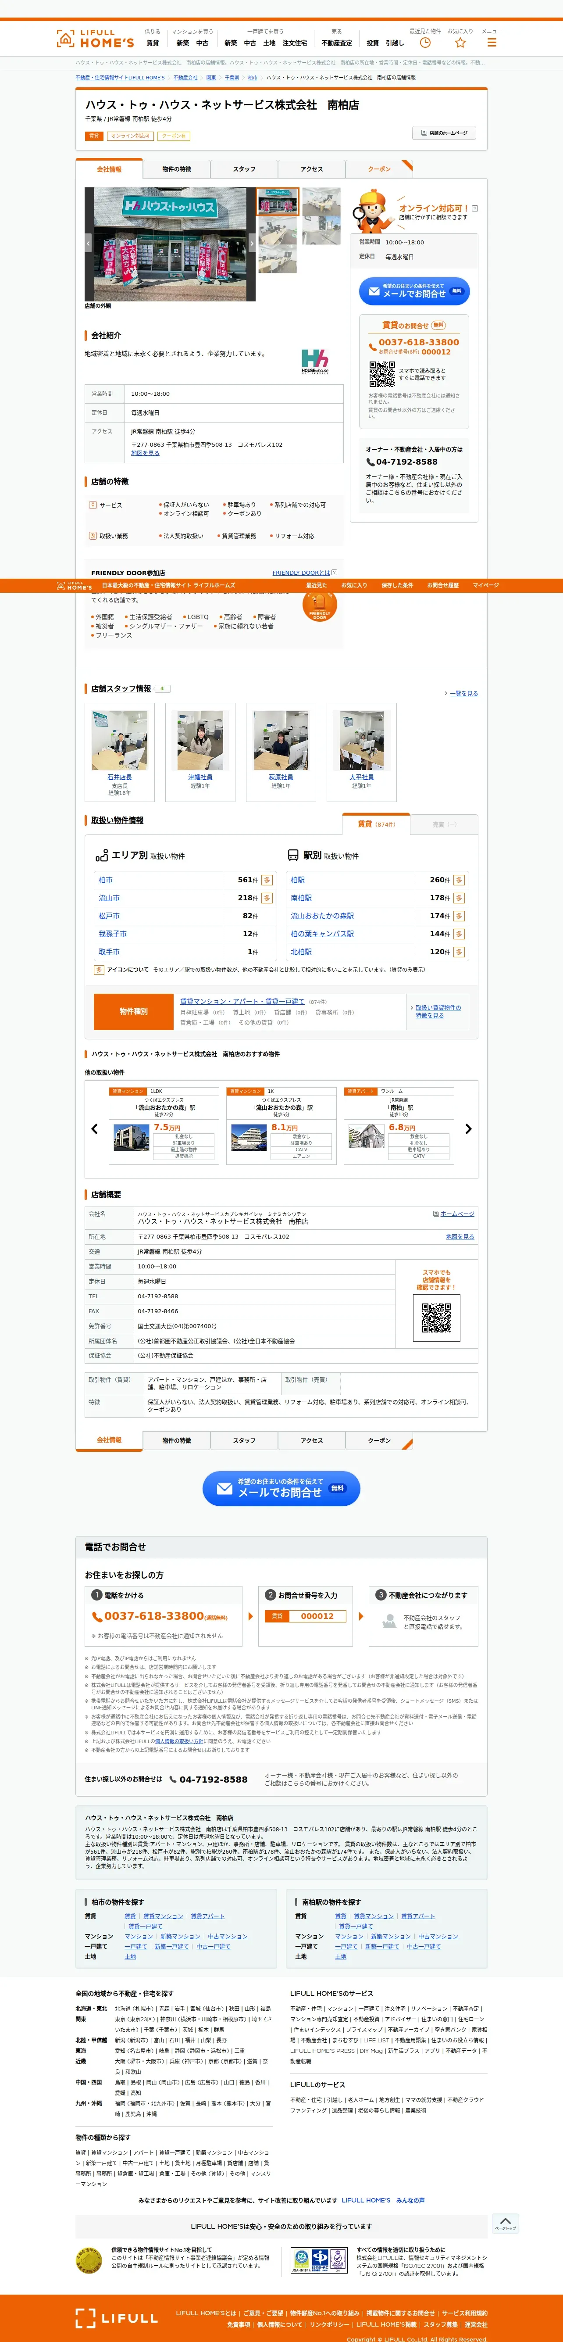
Task: Click the mascot detective character image
Action: point(371,211)
